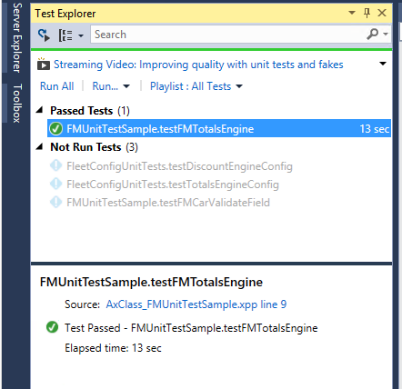This screenshot has width=402, height=389.
Task: Open the Group By dropdown arrow
Action: click(81, 35)
